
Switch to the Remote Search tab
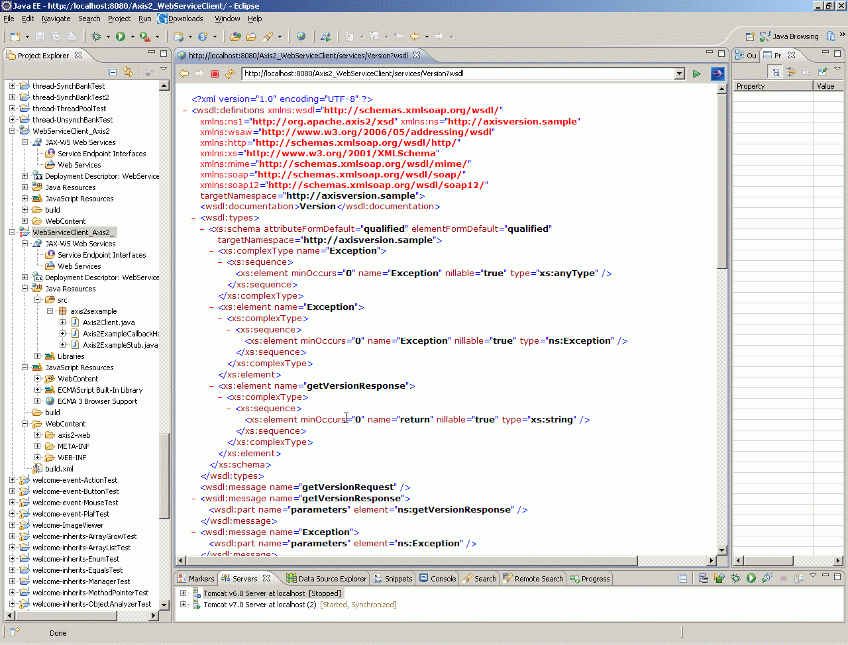(533, 579)
